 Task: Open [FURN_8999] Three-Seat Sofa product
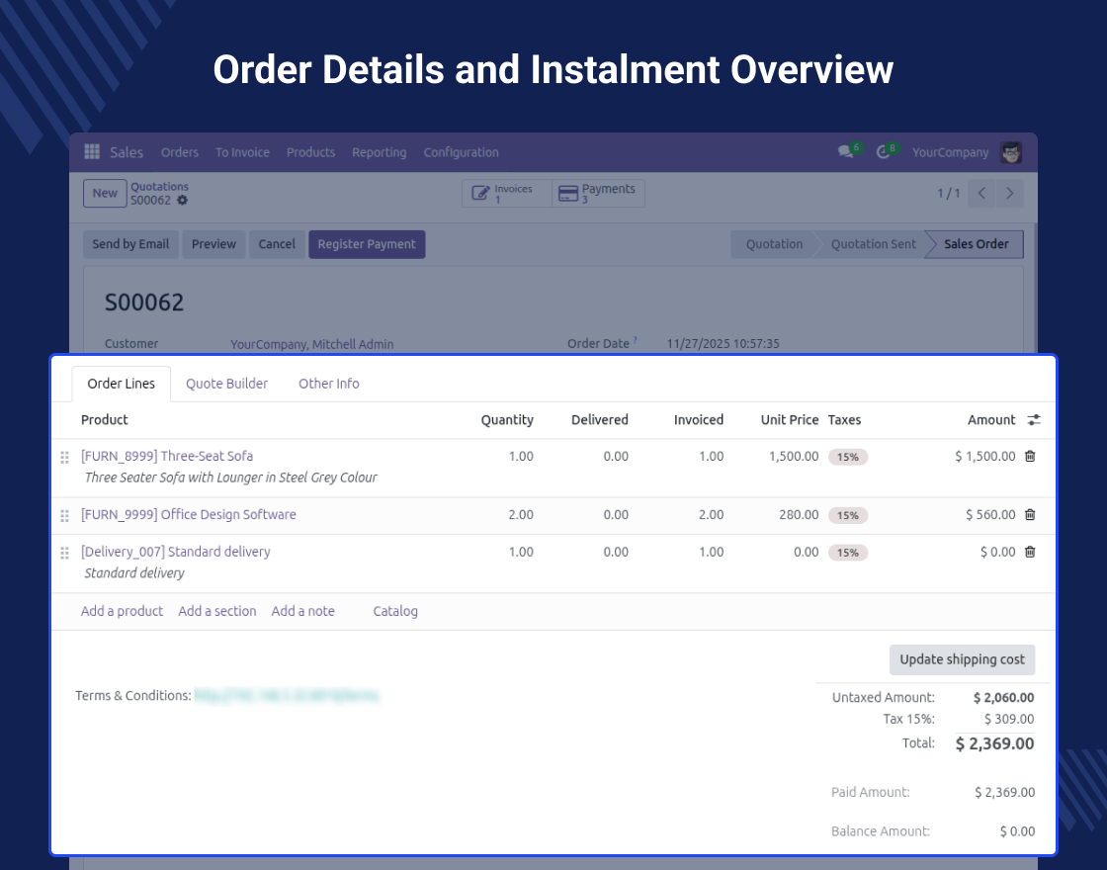click(x=167, y=456)
